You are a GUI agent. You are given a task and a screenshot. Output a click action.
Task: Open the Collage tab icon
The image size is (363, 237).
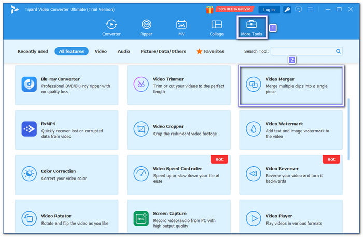216,24
